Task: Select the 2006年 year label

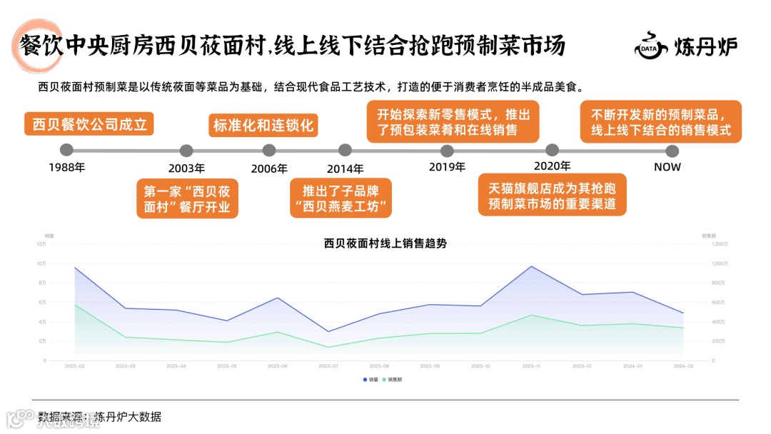Action: point(269,169)
